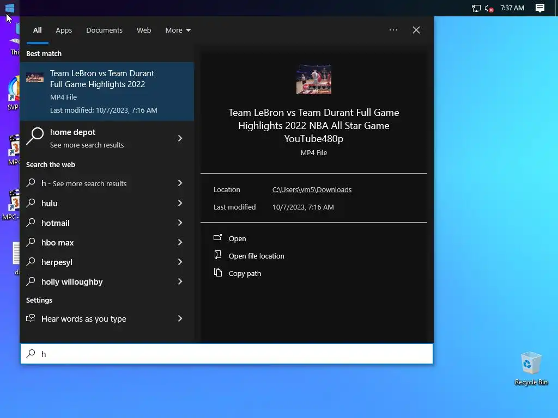Expand the hotmail suggestion chevron
This screenshot has height=418, width=558.
(x=180, y=223)
